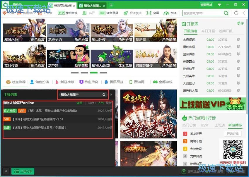This screenshot has width=249, height=177.
Task: Click the 上线就送VIP banner
Action: click(213, 104)
